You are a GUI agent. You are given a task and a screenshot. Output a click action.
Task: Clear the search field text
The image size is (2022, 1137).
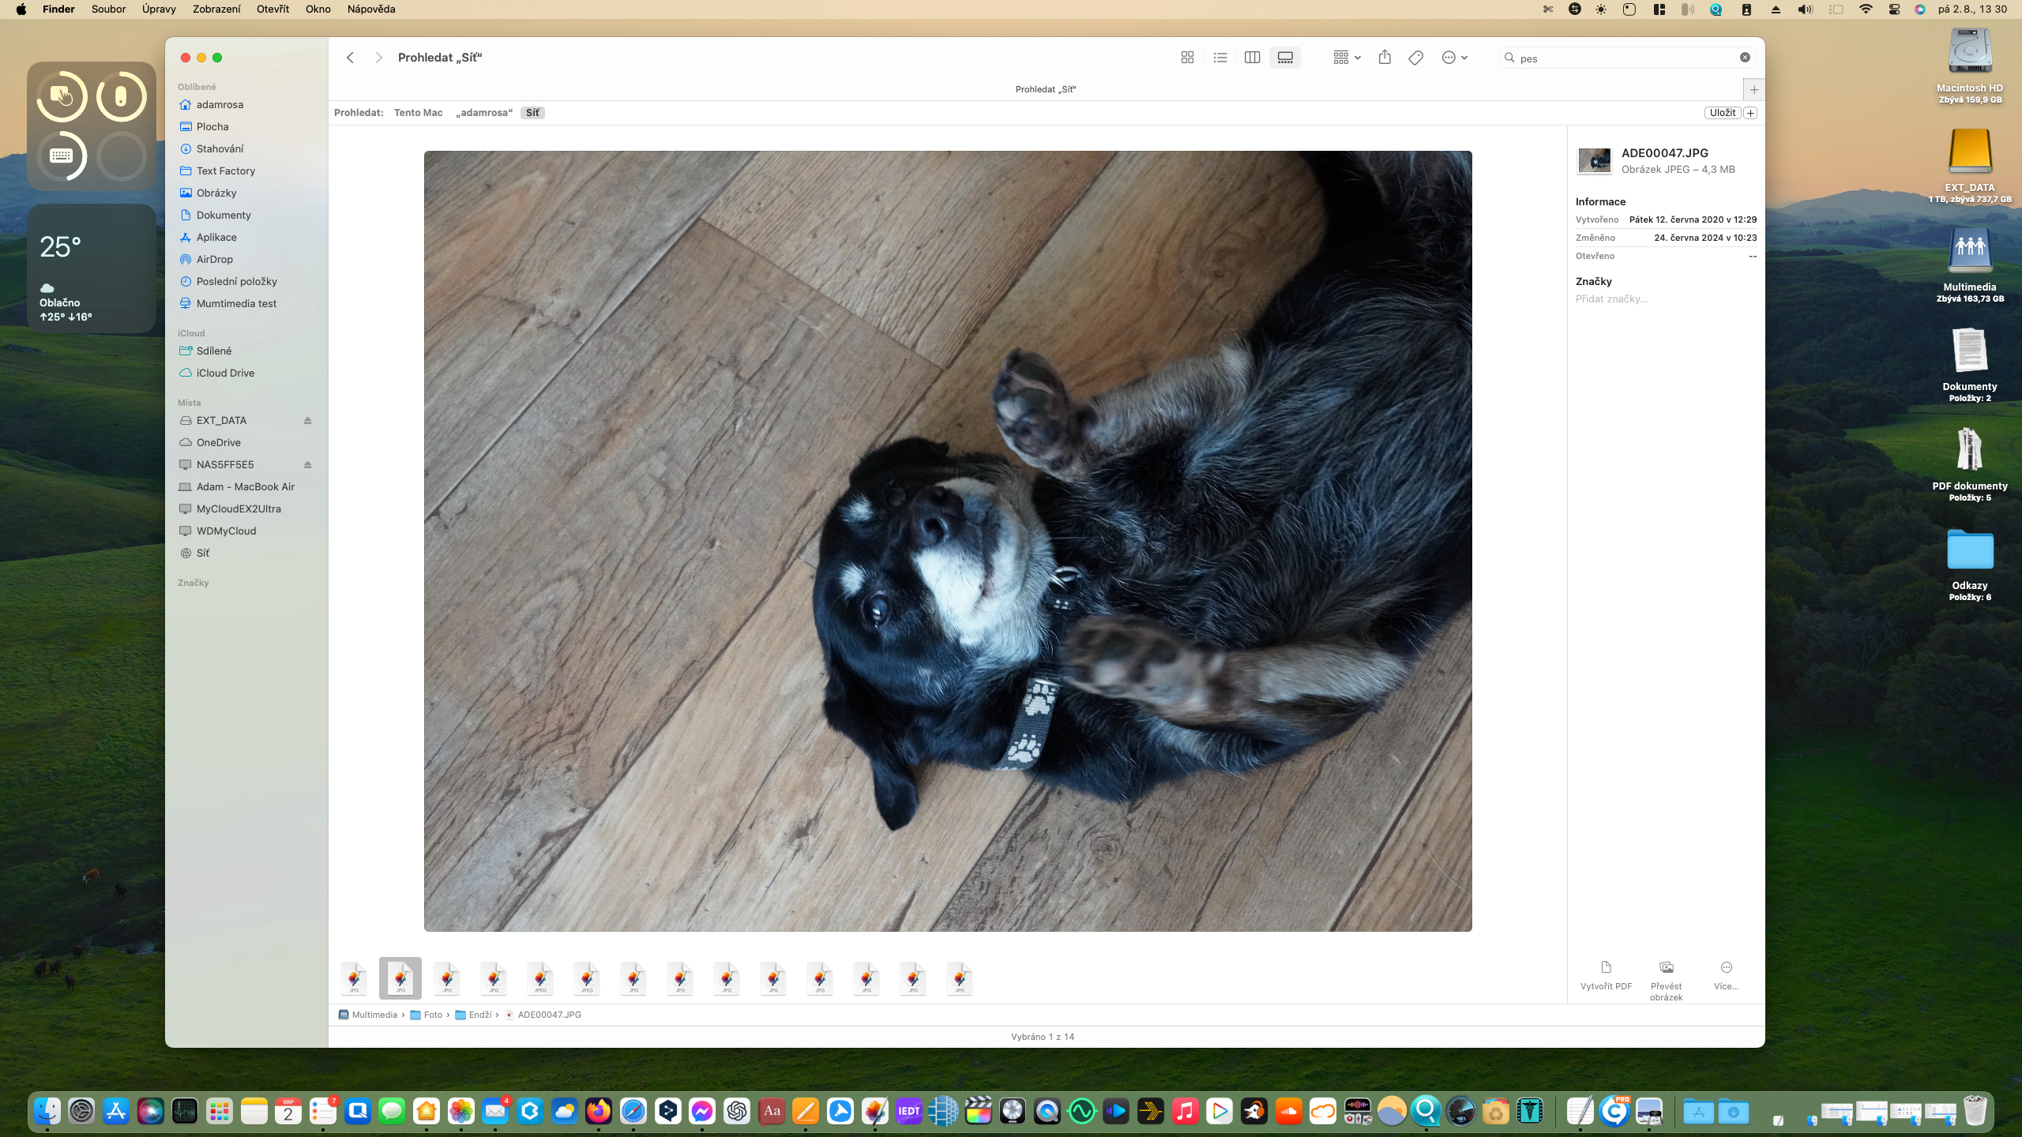pyautogui.click(x=1745, y=58)
